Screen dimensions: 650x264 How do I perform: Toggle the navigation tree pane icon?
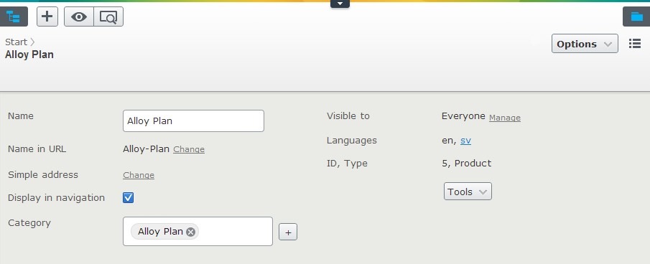tap(14, 16)
